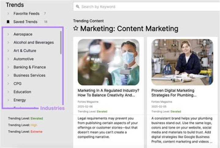The image size is (220, 148).
Task: Click the magnifier icon in search bar
Action: click(78, 7)
